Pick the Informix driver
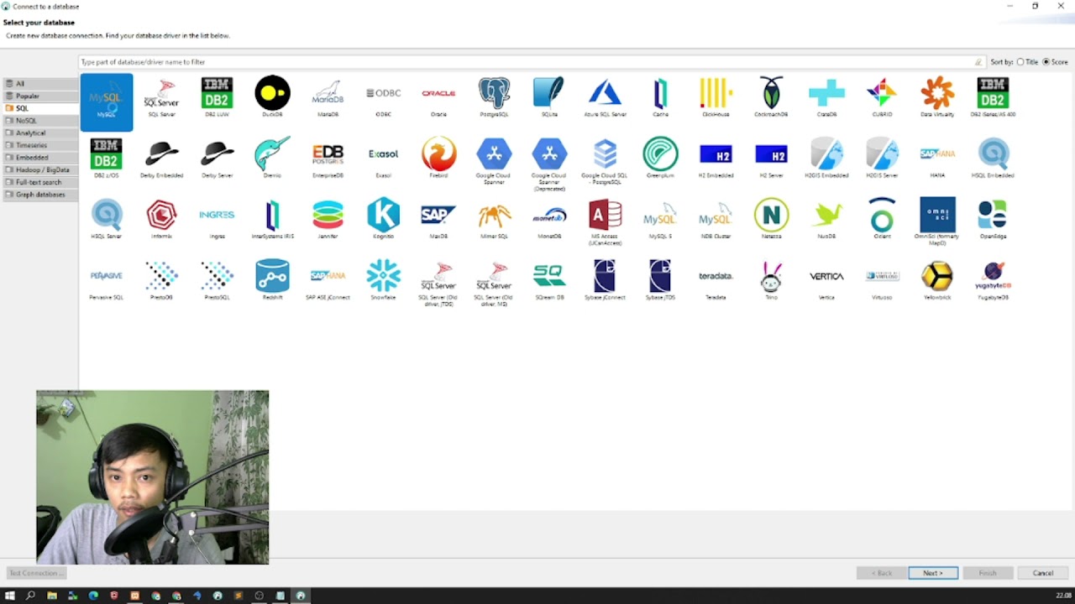1075x604 pixels. point(161,219)
